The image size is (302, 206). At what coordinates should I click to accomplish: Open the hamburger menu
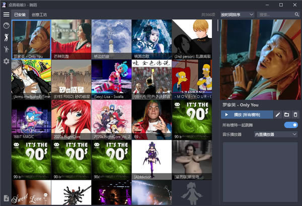[6, 15]
